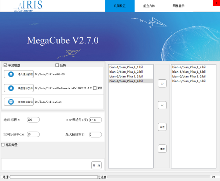220x181 pixels.
Task: Click the 最大插值窗口 field showing 0
Action: tap(95, 135)
